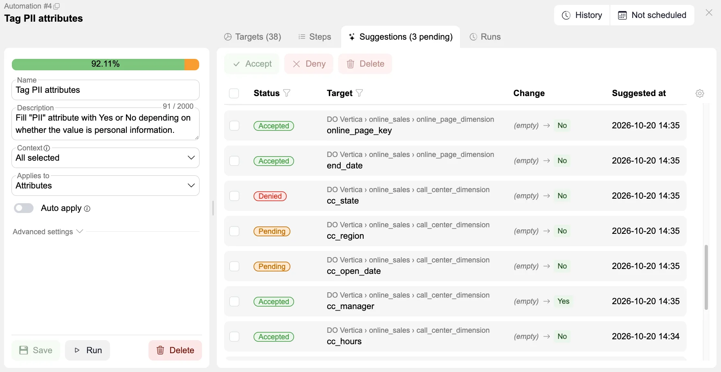Click the Yes change value for cc_manager
This screenshot has width=721, height=372.
click(x=563, y=301)
